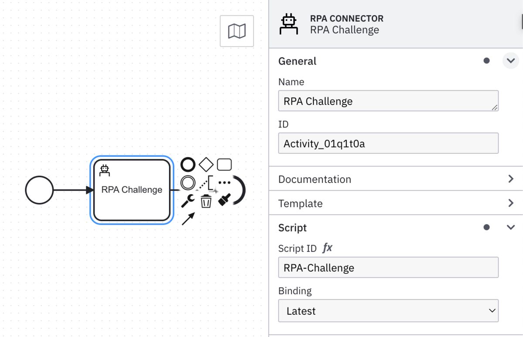523x337 pixels.
Task: Click the RPA CONNECTOR header title
Action: [347, 19]
